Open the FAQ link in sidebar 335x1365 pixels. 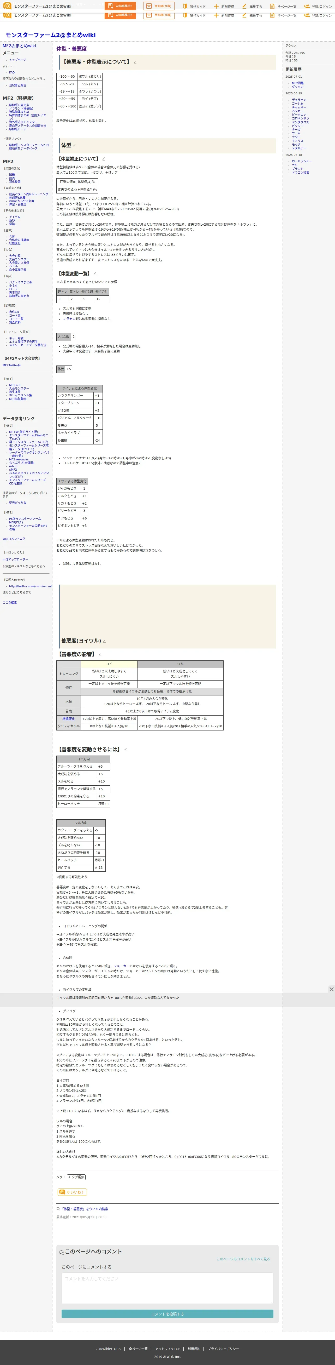12,73
